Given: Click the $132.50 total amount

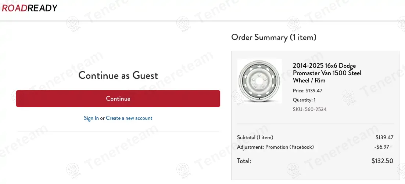Looking at the screenshot, I should click(x=382, y=161).
